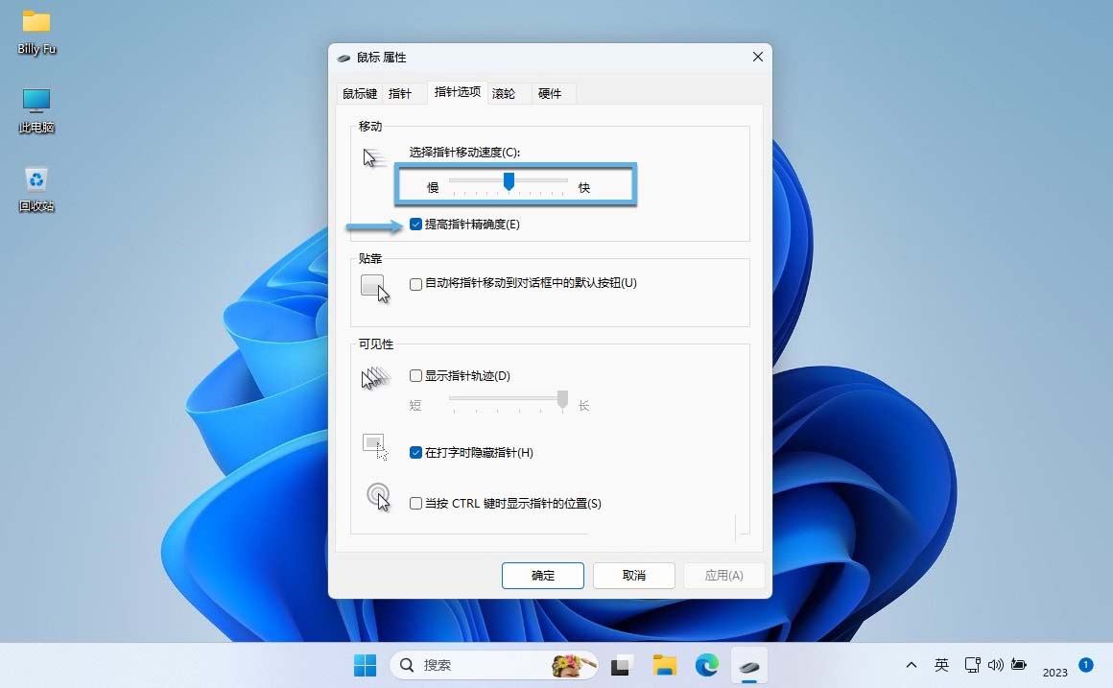The width and height of the screenshot is (1113, 688).
Task: Expand the hidden icons in system tray
Action: (911, 664)
